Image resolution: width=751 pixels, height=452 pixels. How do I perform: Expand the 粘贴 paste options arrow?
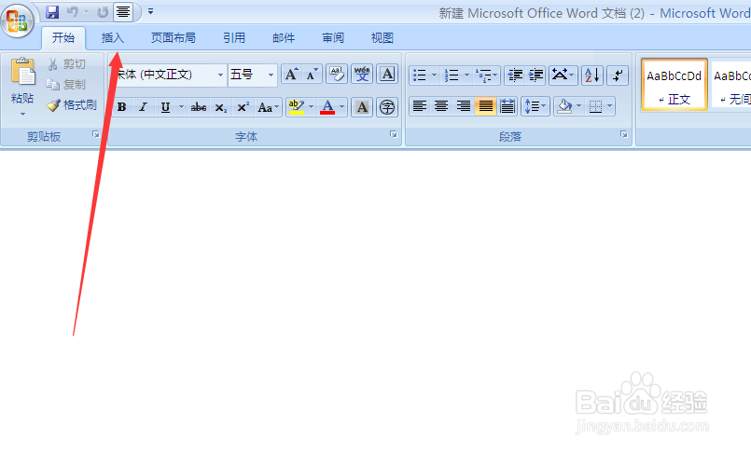coord(22,114)
